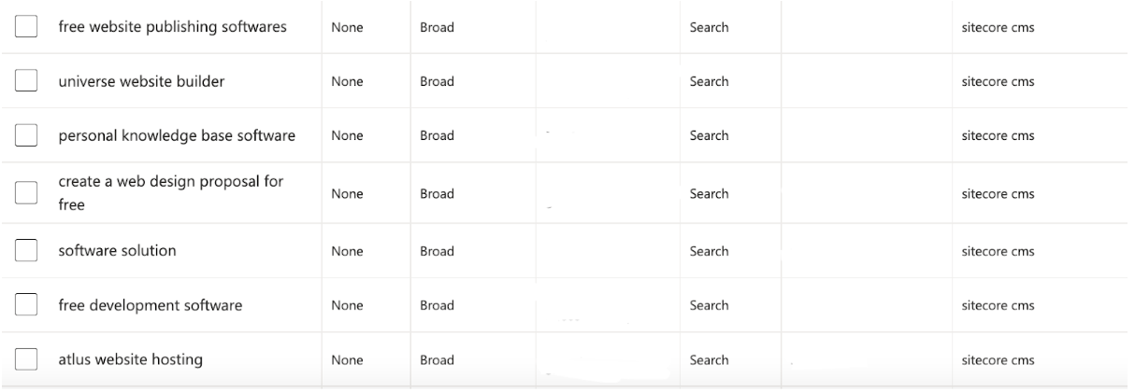
Task: Click sitecore cms in the atlus website hosting row
Action: pos(998,359)
